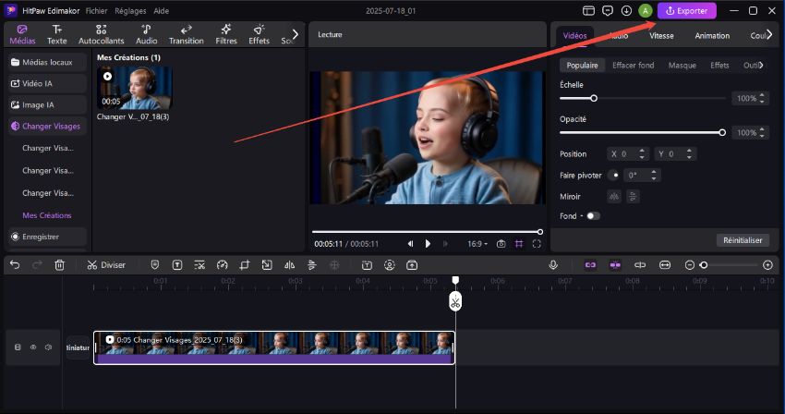Step to previous frame in preview
Screen dimensions: 785x414
click(410, 244)
